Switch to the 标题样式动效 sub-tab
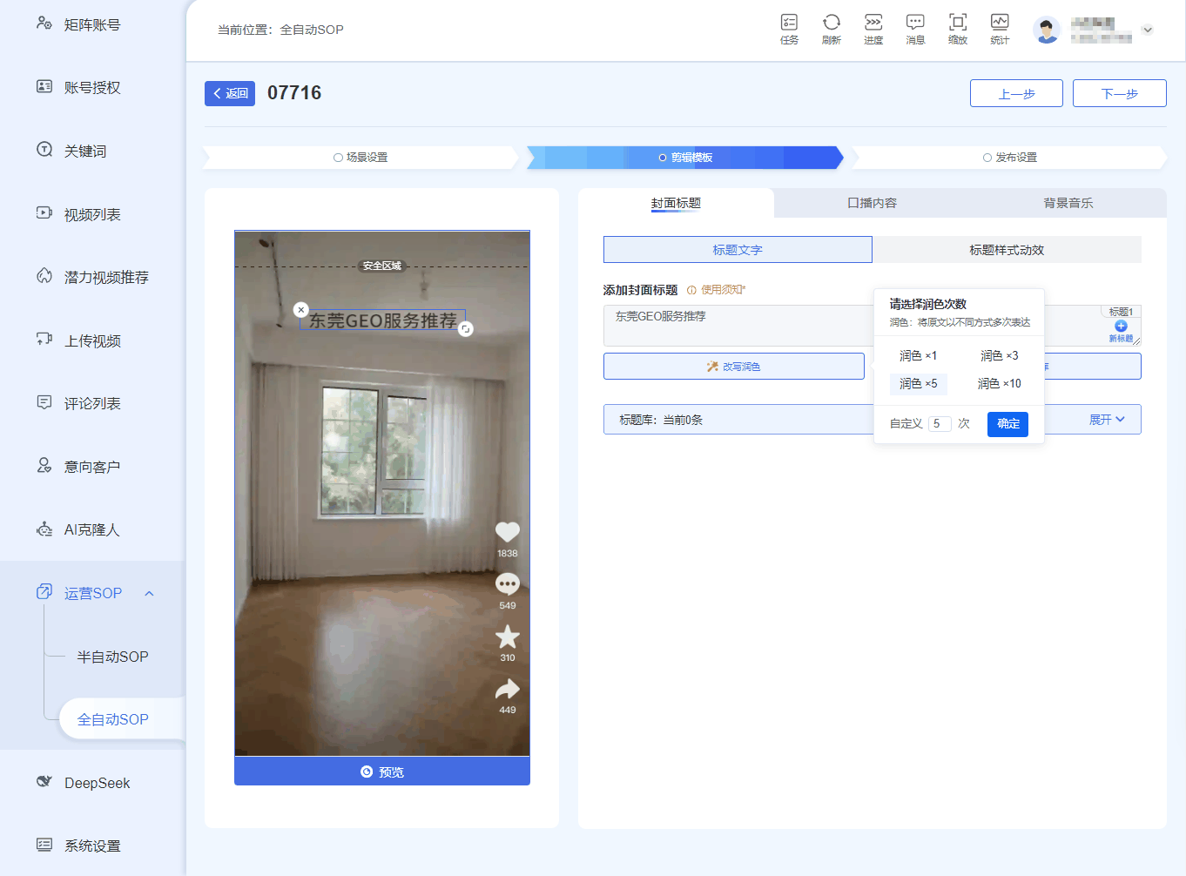Screen dimensions: 1186x876 point(1007,250)
